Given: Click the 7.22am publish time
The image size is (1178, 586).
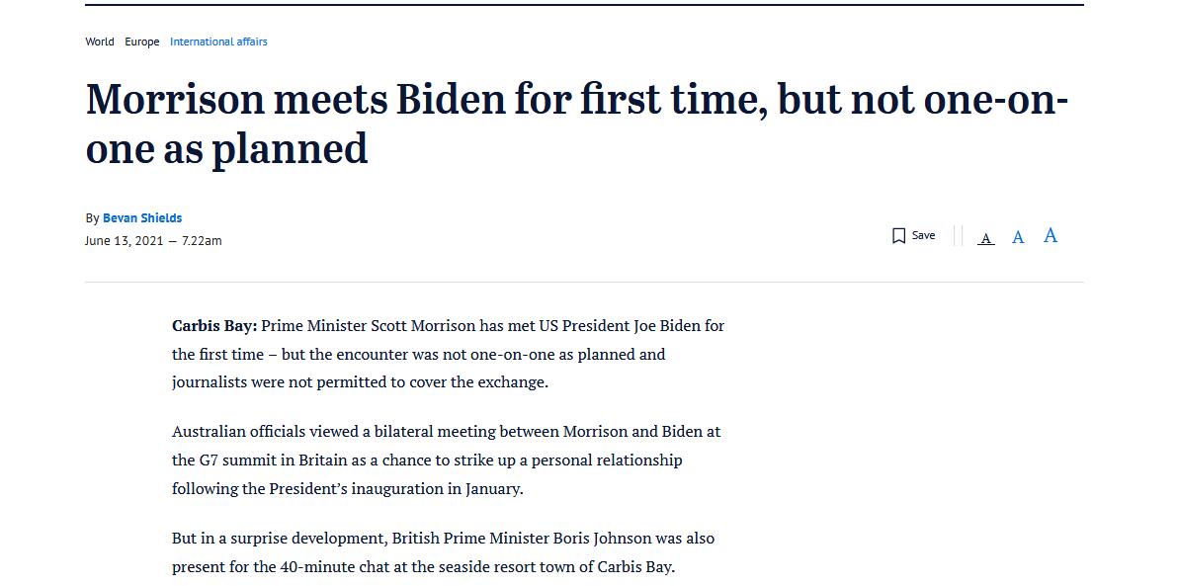Looking at the screenshot, I should (202, 241).
